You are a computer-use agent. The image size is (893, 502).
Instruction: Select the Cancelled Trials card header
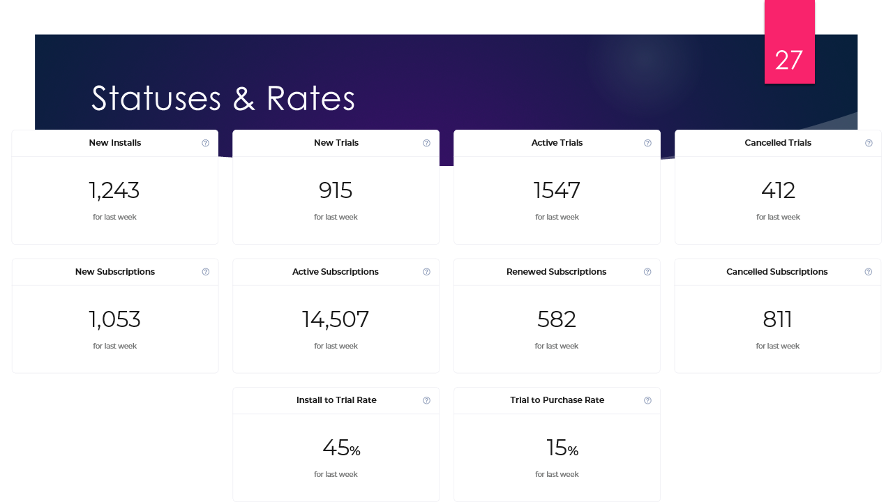point(778,143)
